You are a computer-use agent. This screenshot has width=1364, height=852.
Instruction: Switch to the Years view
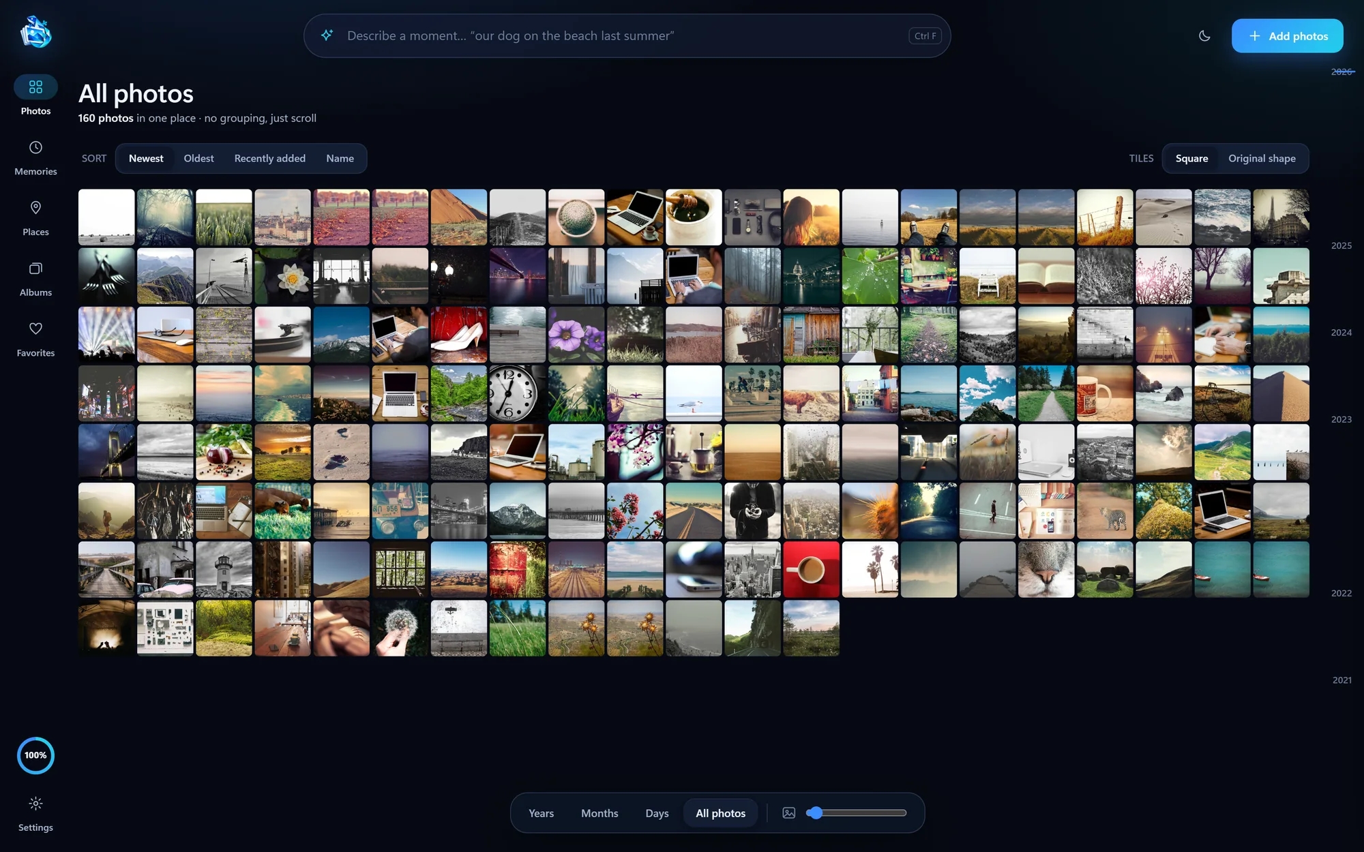(542, 813)
